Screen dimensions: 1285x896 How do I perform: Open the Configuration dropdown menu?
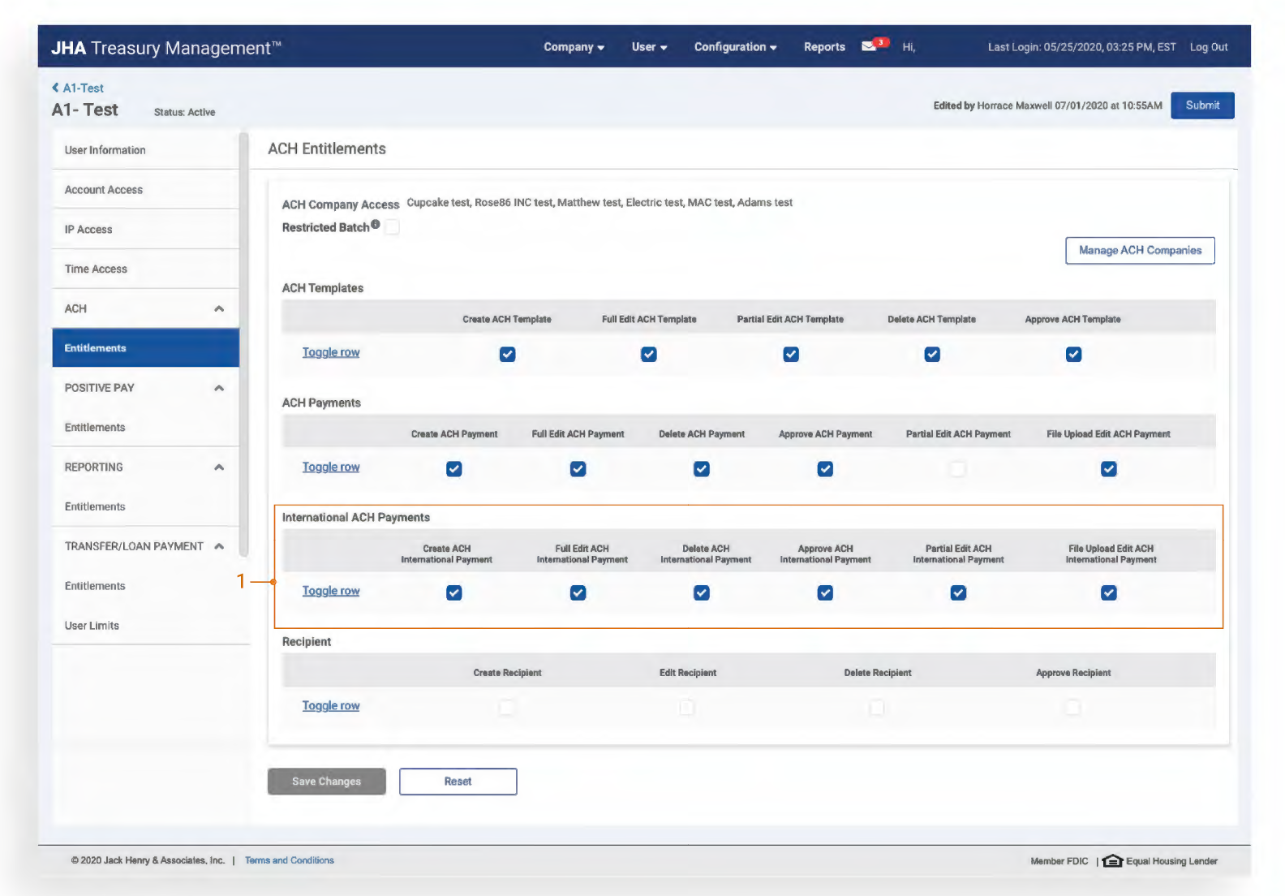(x=735, y=47)
